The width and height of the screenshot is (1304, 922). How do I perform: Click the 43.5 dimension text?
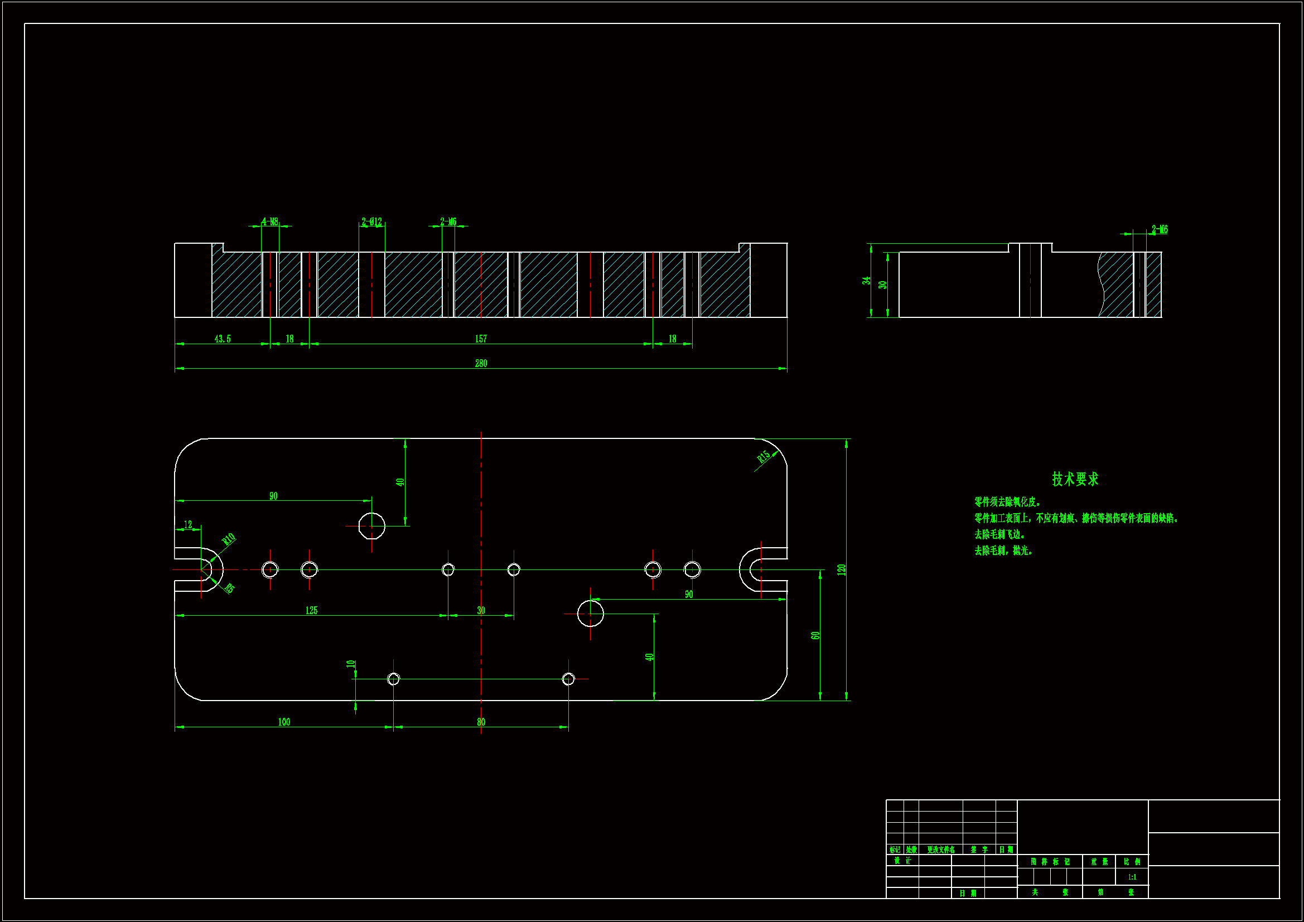coord(222,339)
